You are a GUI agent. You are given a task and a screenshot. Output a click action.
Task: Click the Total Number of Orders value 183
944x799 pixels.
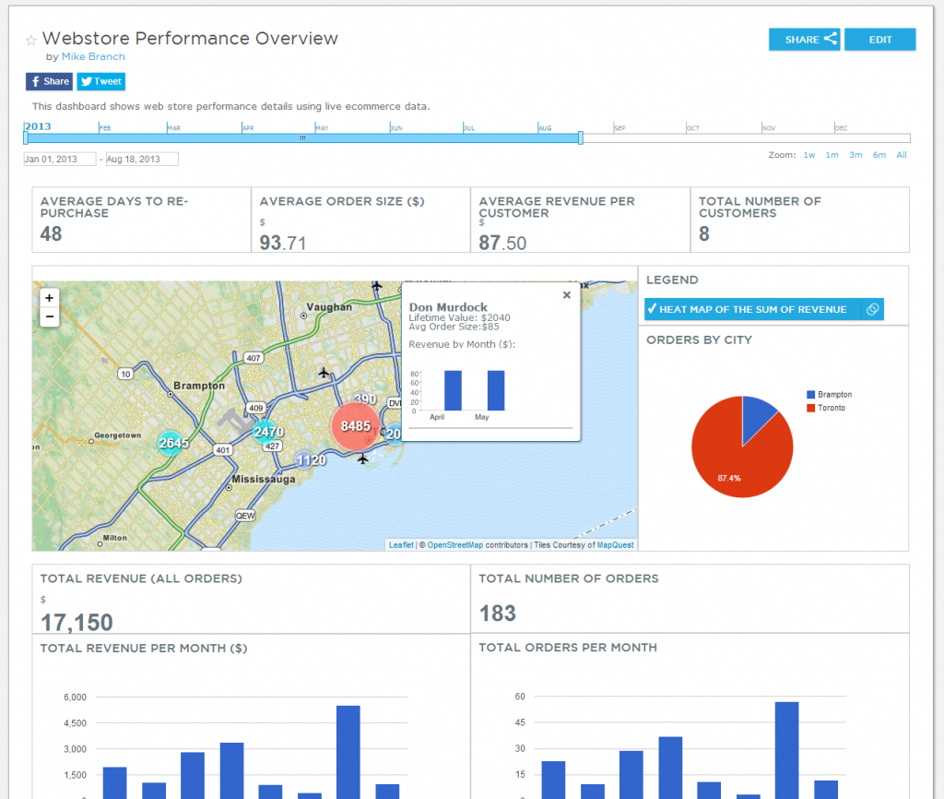497,614
